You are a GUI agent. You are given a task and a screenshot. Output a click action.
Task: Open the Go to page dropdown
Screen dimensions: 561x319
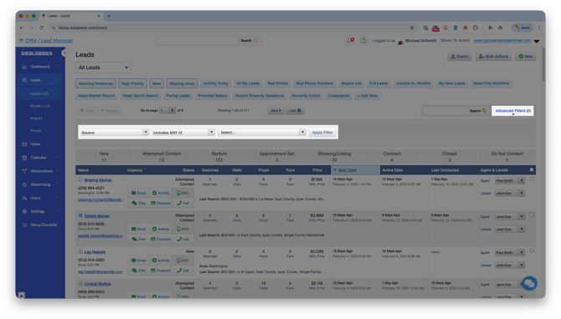pos(167,110)
